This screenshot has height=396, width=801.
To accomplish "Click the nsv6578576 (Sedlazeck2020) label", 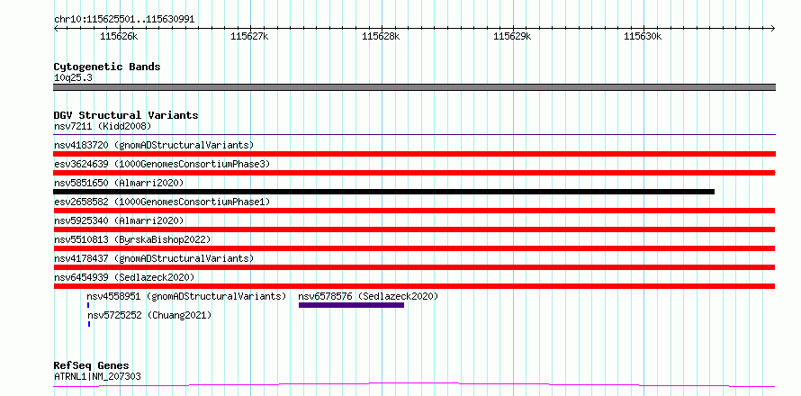I will [x=368, y=296].
